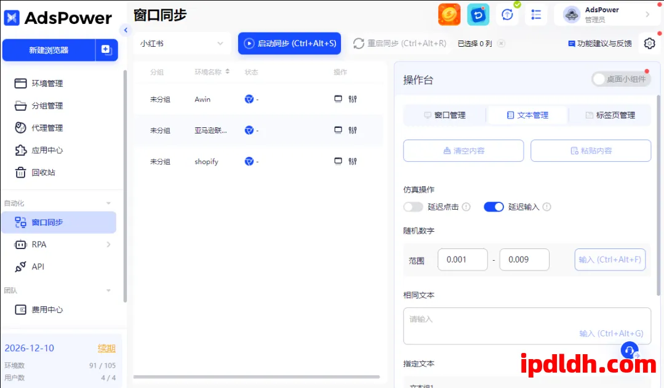Image resolution: width=664 pixels, height=388 pixels.
Task: Click Chrome status icon in Awin row
Action: 249,99
